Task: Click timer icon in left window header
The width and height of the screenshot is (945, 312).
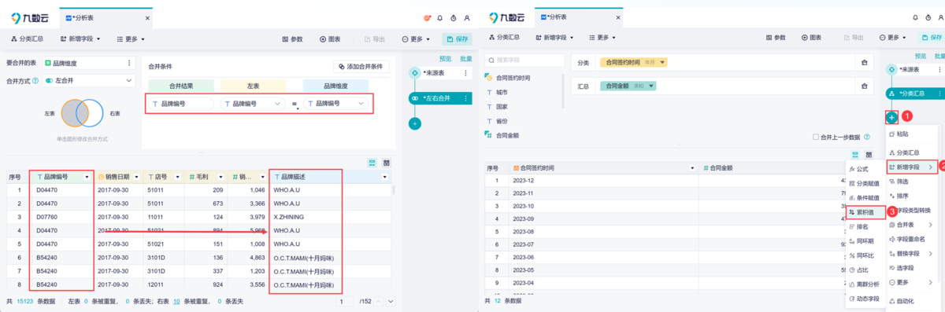Action: pyautogui.click(x=454, y=17)
